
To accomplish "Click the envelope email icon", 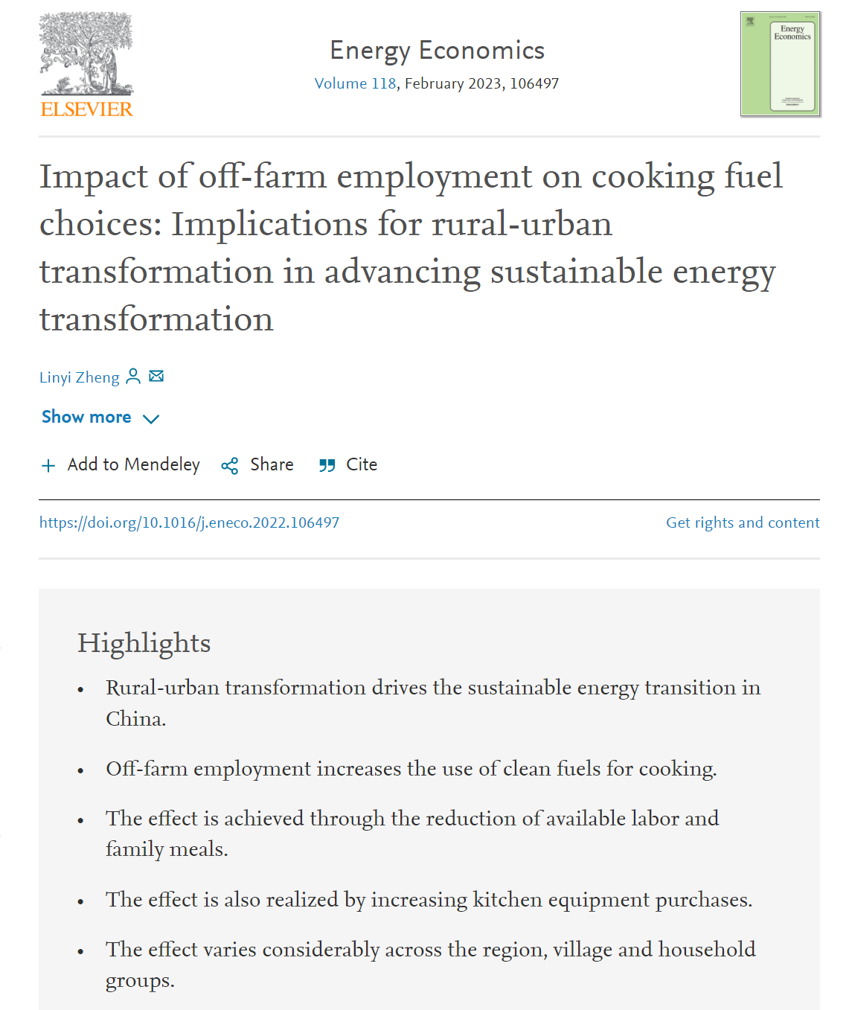I will coord(156,376).
